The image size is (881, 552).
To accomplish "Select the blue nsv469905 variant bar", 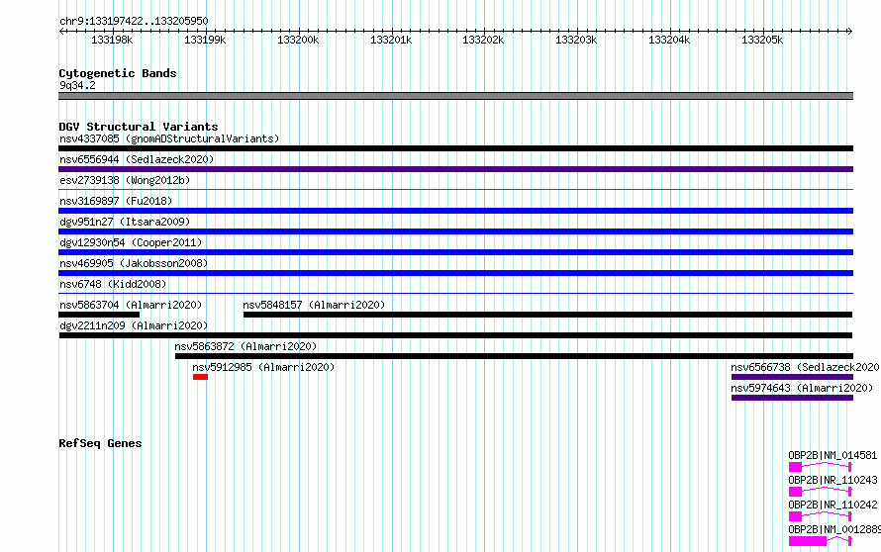I will (455, 273).
